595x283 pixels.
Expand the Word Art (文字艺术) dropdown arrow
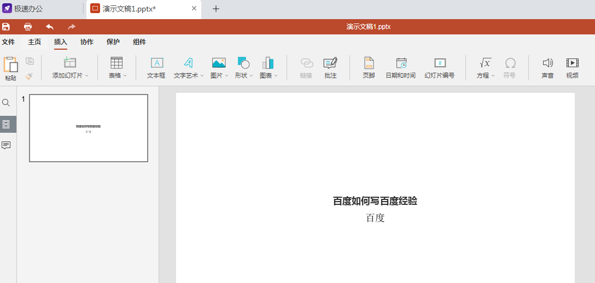(x=202, y=75)
